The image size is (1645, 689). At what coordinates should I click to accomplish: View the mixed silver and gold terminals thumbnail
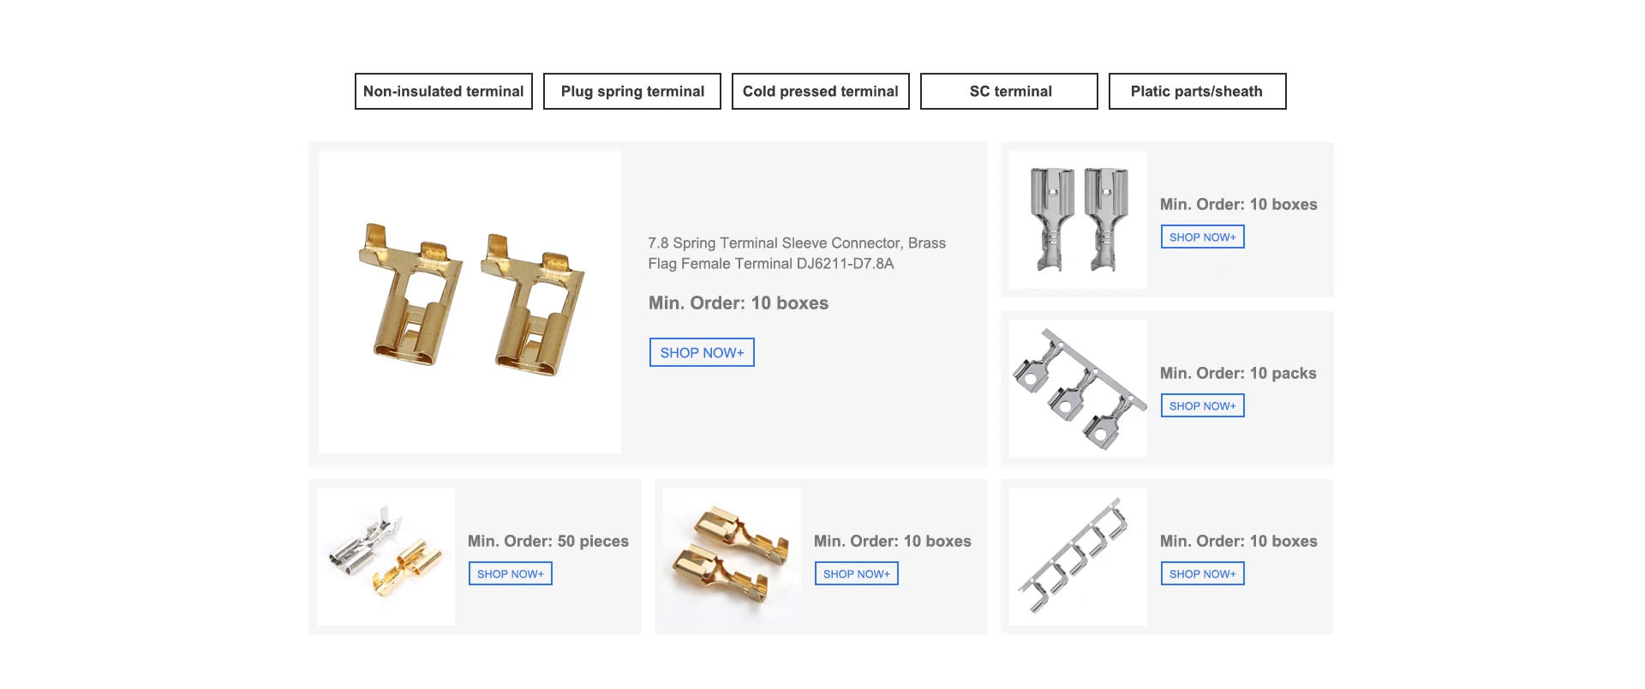coord(386,556)
